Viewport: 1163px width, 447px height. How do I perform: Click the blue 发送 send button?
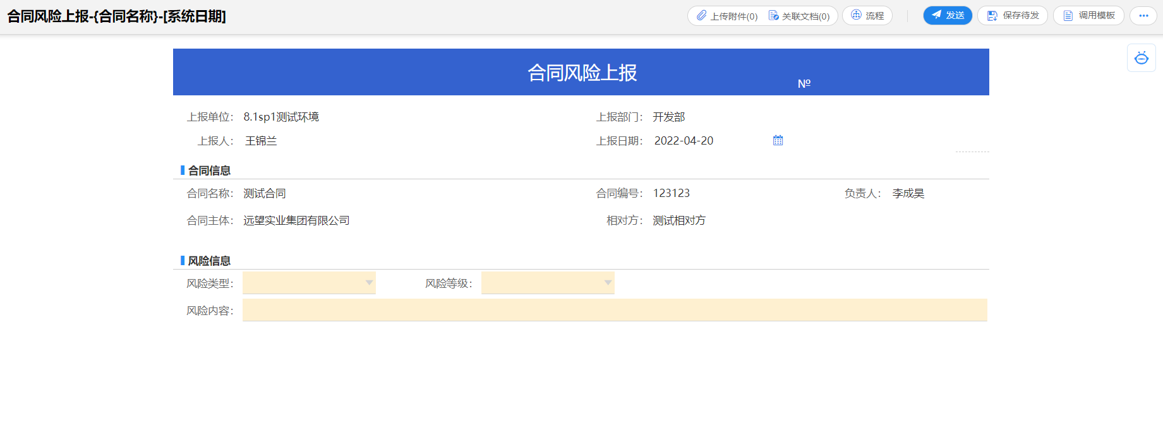(x=948, y=16)
